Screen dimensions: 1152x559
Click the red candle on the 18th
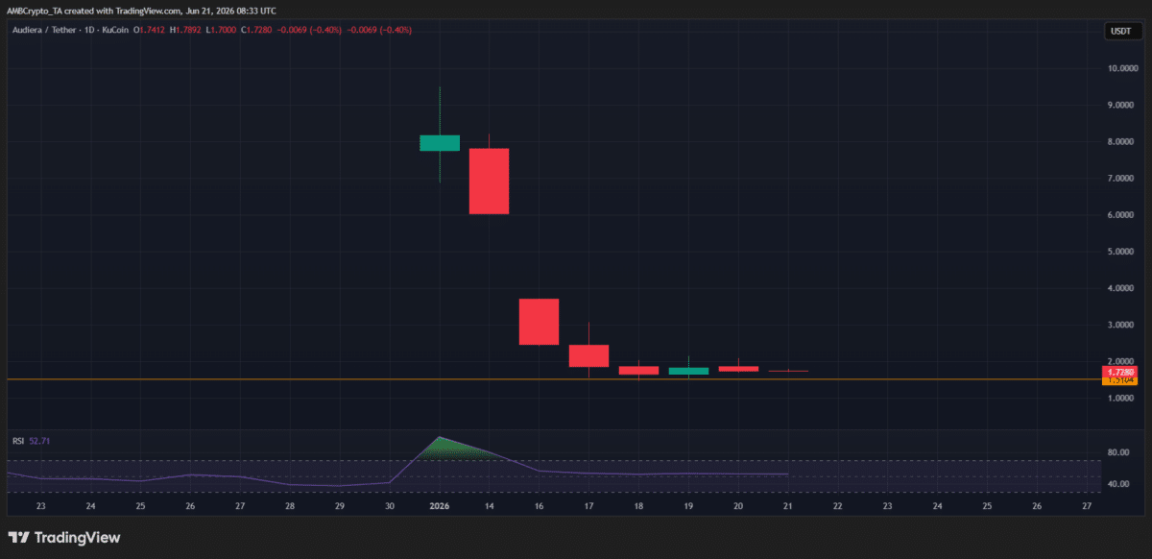point(638,370)
